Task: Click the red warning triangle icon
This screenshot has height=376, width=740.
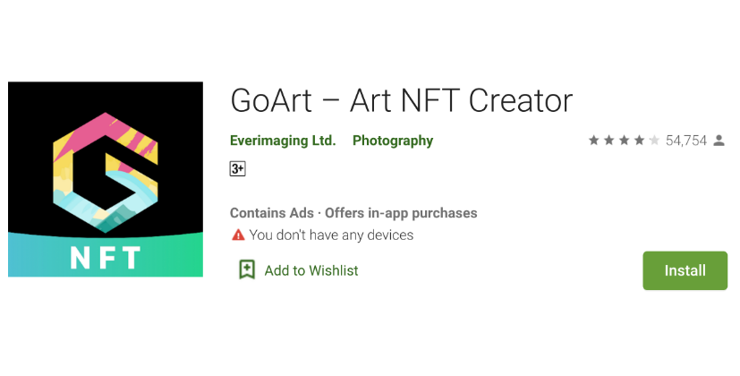Action: tap(238, 235)
